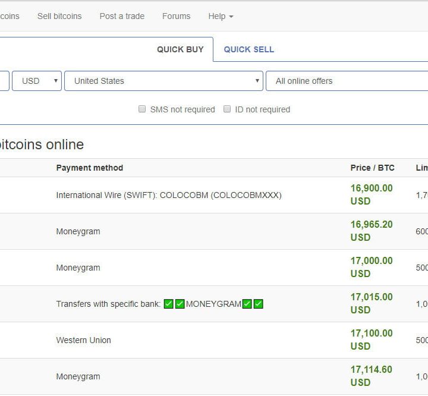Screen dimensions: 428x396
Task: Click the 16,965.20 USD Moneygram price
Action: pos(372,231)
